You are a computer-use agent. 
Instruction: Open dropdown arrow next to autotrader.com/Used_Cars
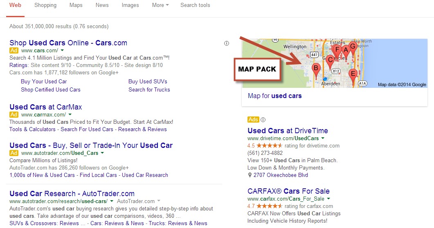pyautogui.click(x=102, y=153)
